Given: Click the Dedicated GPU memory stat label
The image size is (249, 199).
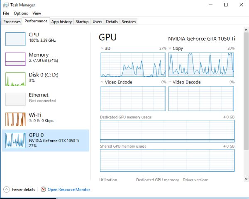Looking at the screenshot, I should click(x=158, y=180).
